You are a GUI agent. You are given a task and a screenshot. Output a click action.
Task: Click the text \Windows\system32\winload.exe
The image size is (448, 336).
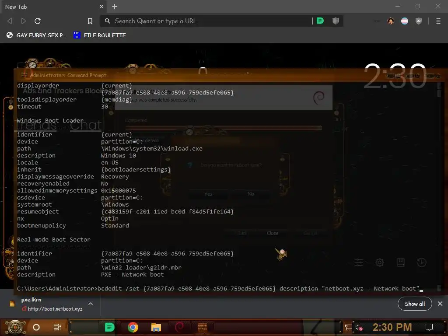[152, 149]
